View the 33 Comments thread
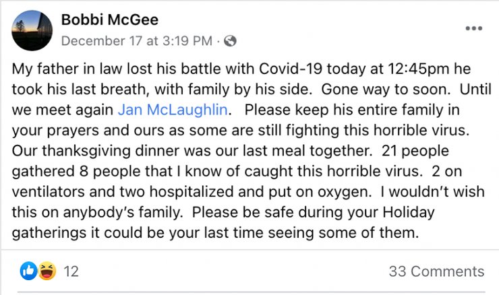Viewport: 499px width, 295px height. point(437,271)
